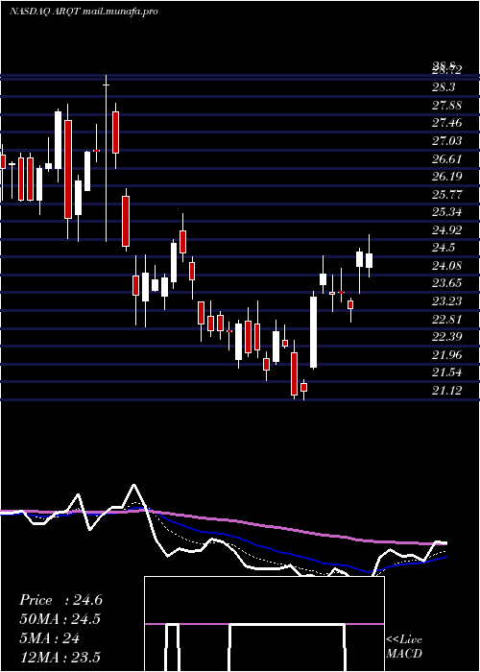Click the 26.19 price axis label
480x672 pixels.
pyautogui.click(x=446, y=177)
